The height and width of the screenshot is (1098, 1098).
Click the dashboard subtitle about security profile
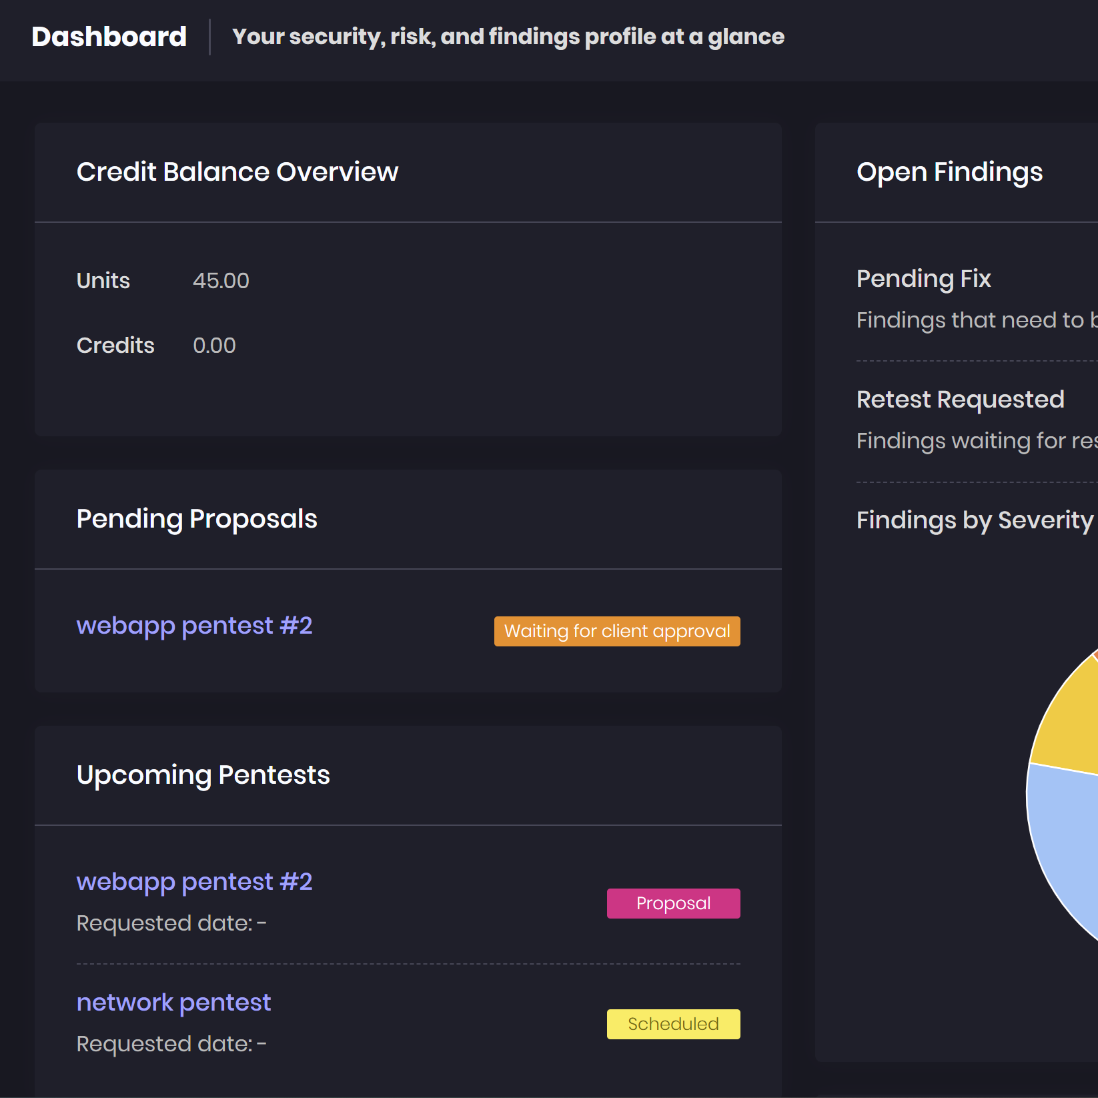(508, 37)
